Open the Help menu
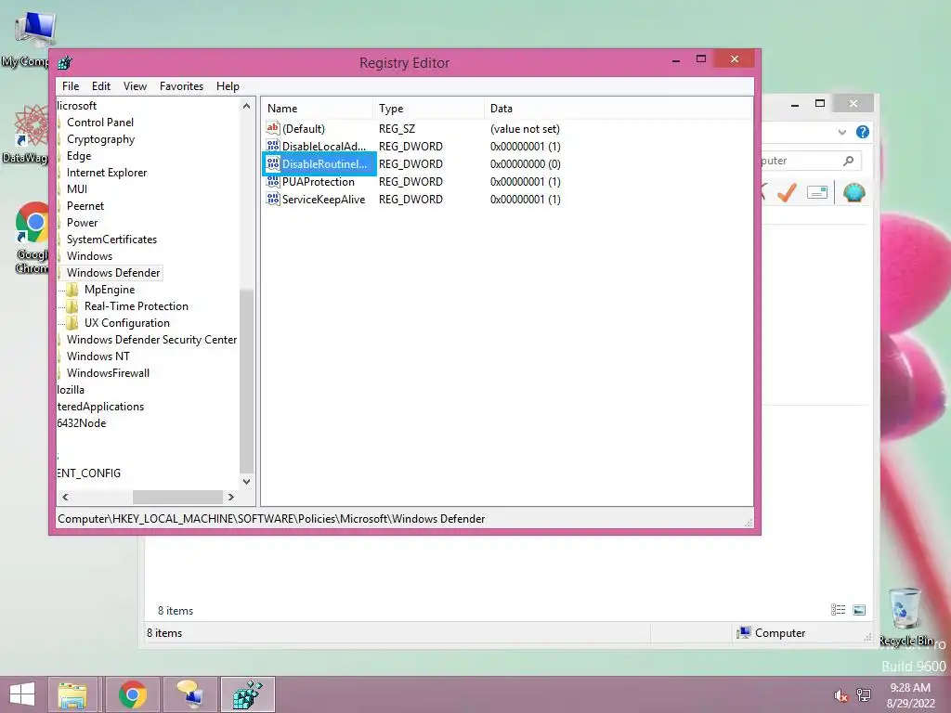Screen dimensions: 951x713 tap(228, 86)
